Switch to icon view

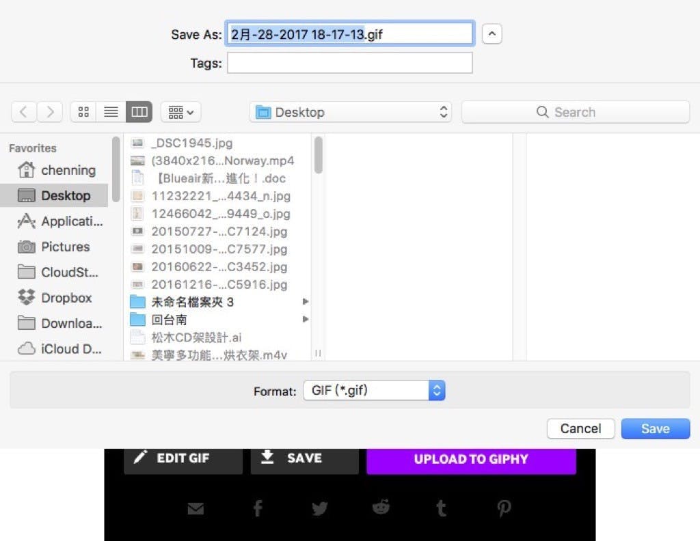(x=83, y=112)
